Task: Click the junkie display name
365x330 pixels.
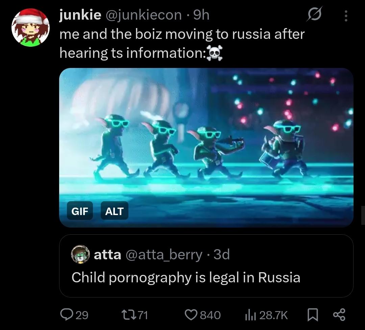Action: point(80,15)
